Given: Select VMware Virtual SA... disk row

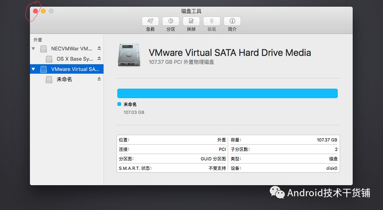Looking at the screenshot, I should point(67,69).
